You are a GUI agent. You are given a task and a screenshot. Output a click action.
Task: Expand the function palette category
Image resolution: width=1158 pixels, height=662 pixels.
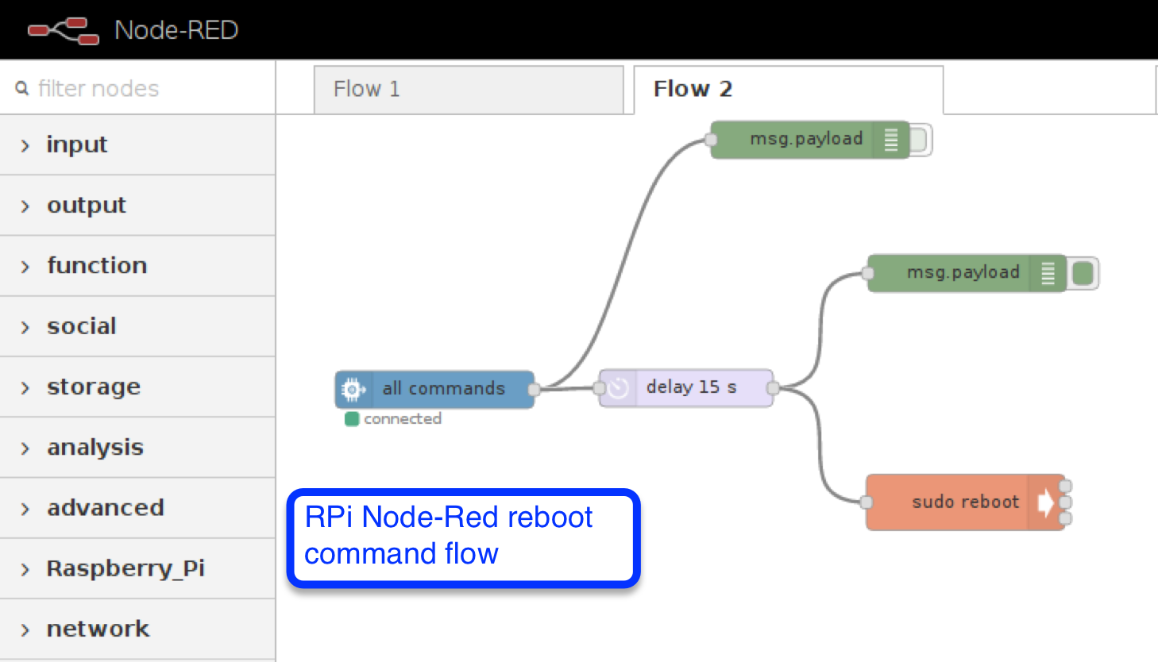tap(137, 266)
